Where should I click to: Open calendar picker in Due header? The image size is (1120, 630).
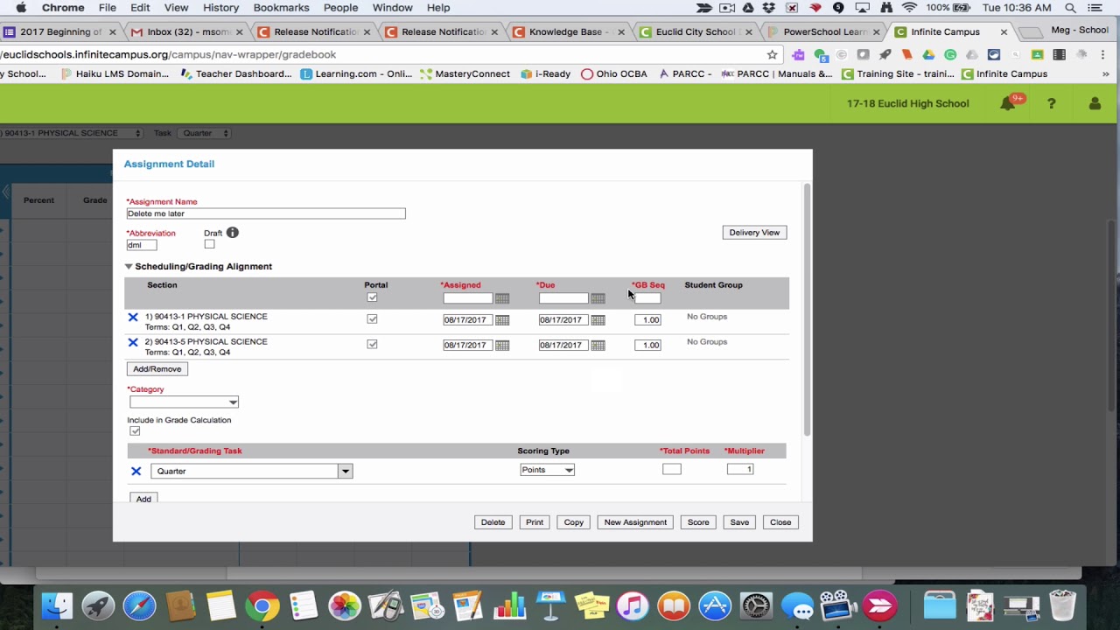[x=598, y=298]
